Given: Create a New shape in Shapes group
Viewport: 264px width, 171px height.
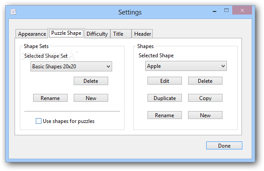Looking at the screenshot, I should click(x=205, y=115).
